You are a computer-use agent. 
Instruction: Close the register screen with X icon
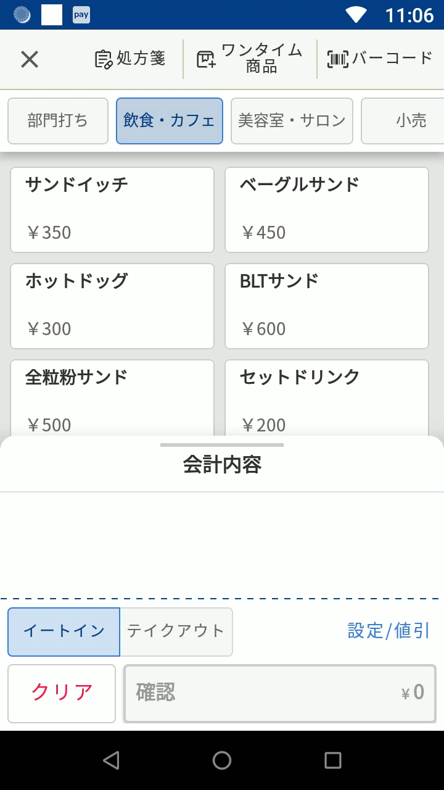click(x=30, y=59)
